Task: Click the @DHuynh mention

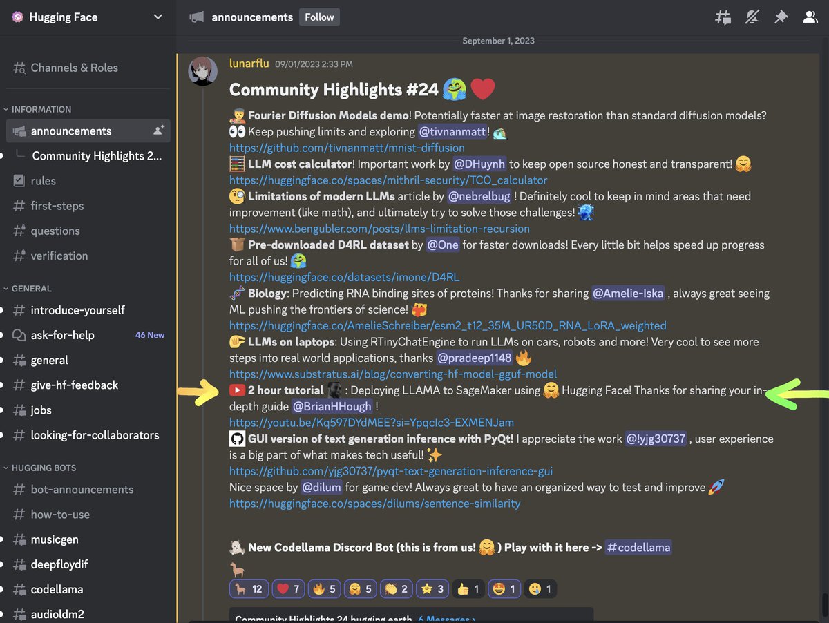Action: (479, 164)
